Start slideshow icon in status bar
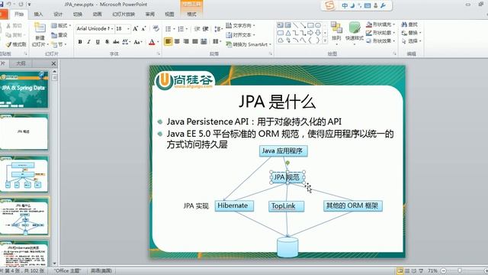The height and width of the screenshot is (275, 488). (x=421, y=271)
